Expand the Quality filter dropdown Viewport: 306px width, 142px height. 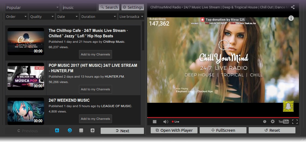[42, 16]
